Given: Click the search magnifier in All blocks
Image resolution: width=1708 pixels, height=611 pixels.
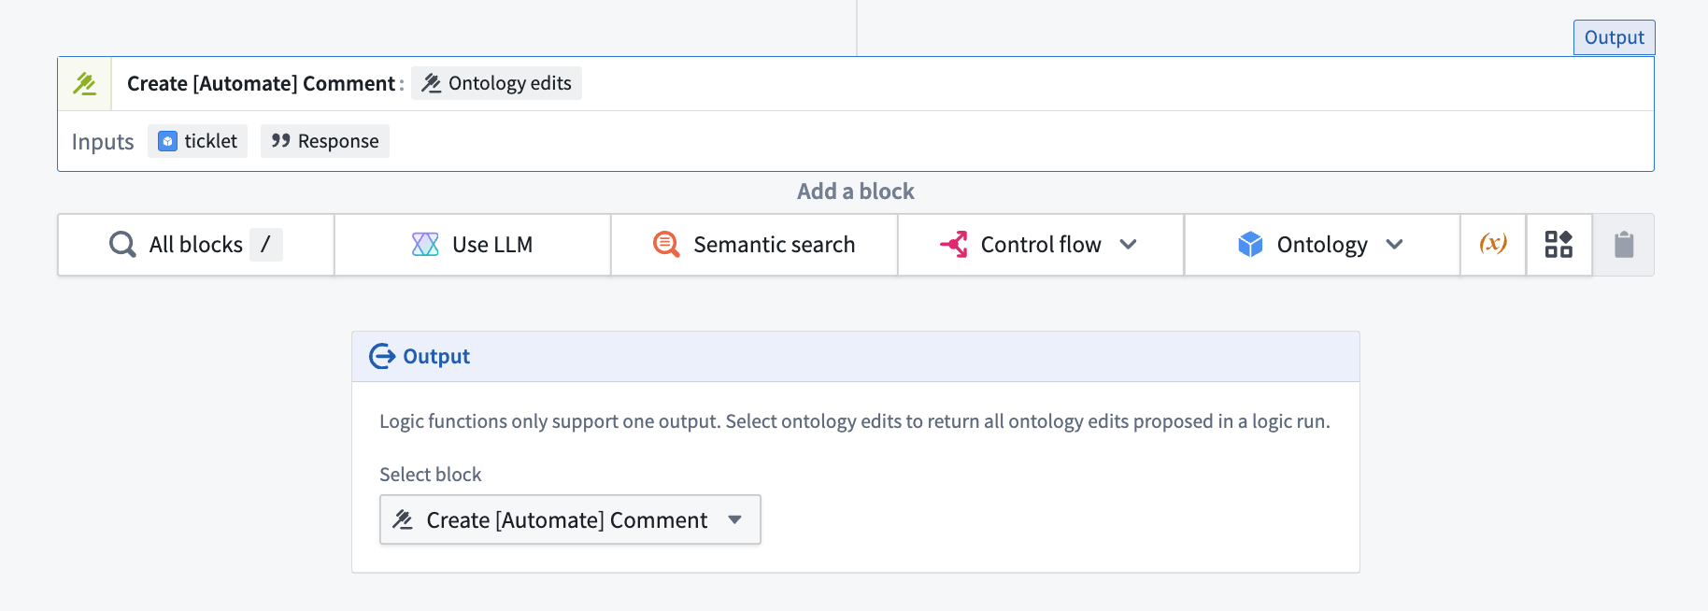Looking at the screenshot, I should (x=121, y=244).
